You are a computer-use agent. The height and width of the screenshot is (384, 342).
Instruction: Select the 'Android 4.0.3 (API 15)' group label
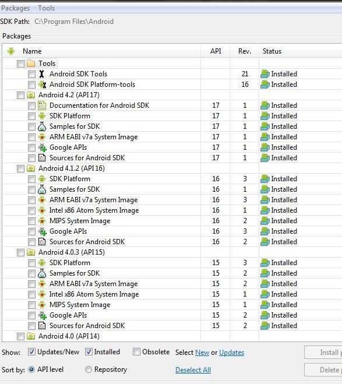(72, 252)
